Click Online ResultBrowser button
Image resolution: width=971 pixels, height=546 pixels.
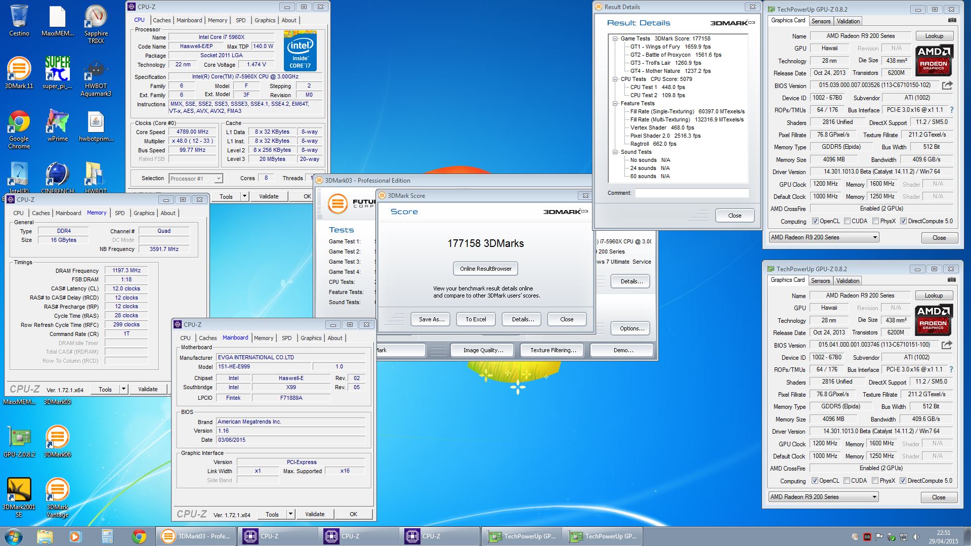coord(485,269)
